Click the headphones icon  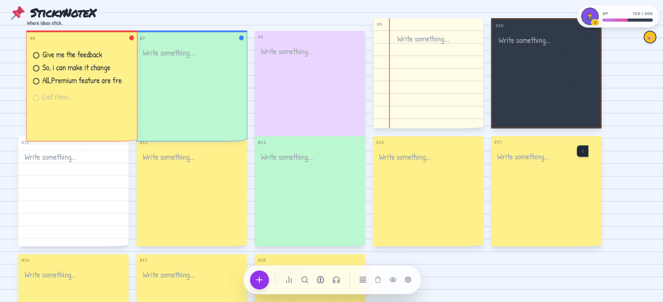[x=336, y=280]
